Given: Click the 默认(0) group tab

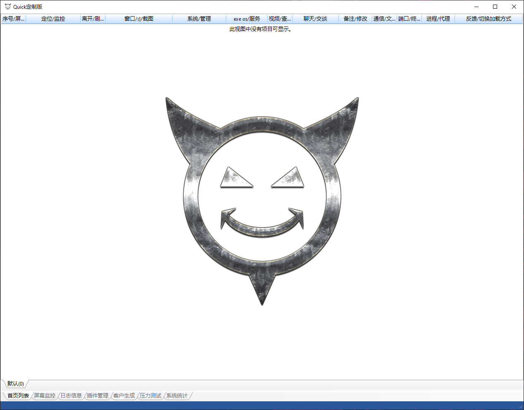Looking at the screenshot, I should point(16,384).
